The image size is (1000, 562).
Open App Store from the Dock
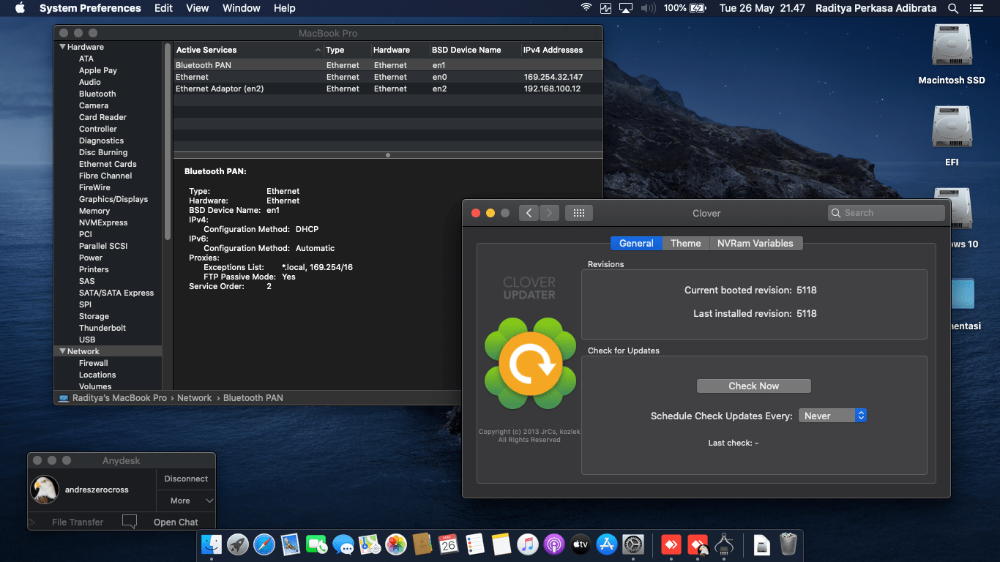(x=607, y=544)
